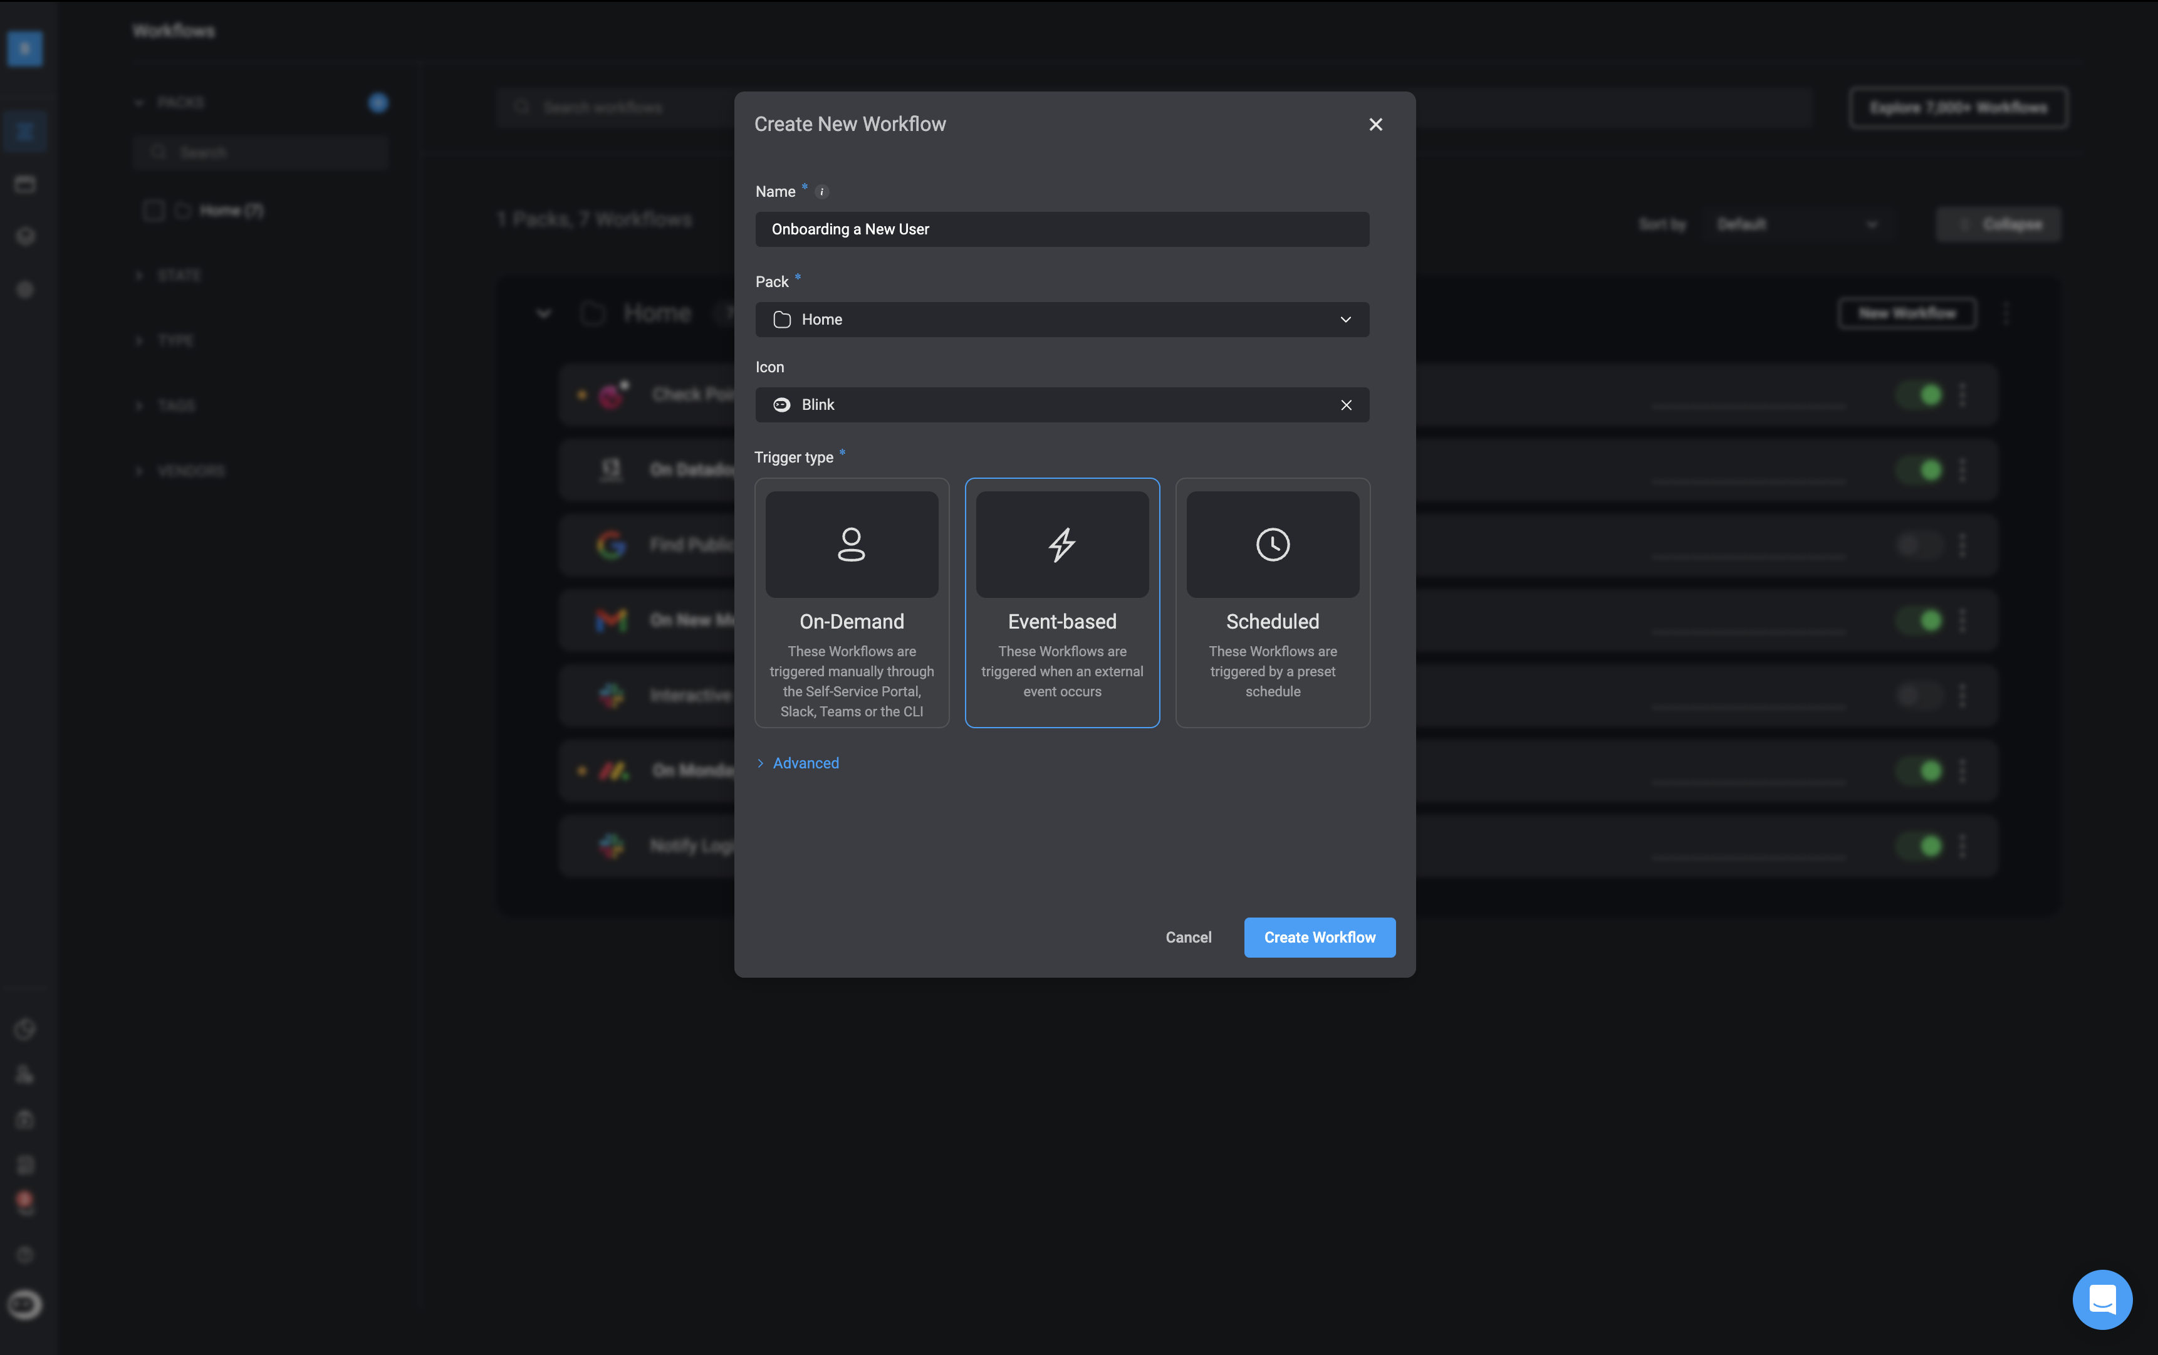Open kebab menu for Check Po... workflow row
The height and width of the screenshot is (1355, 2158).
pyautogui.click(x=1962, y=394)
